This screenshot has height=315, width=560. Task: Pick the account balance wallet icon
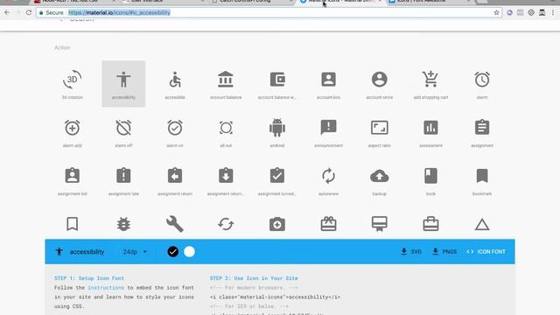coord(277,80)
